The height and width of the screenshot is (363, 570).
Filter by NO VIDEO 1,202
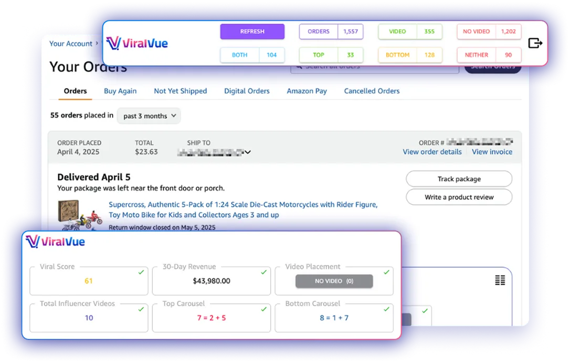(x=489, y=31)
